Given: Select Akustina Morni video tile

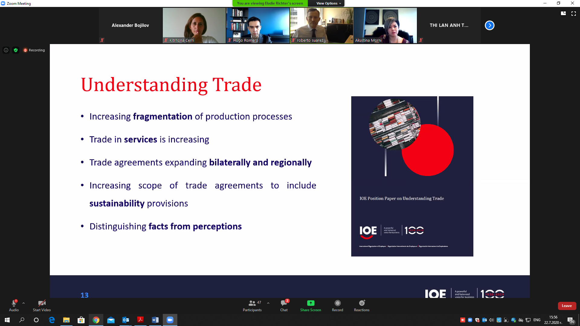Looking at the screenshot, I should click(x=385, y=25).
